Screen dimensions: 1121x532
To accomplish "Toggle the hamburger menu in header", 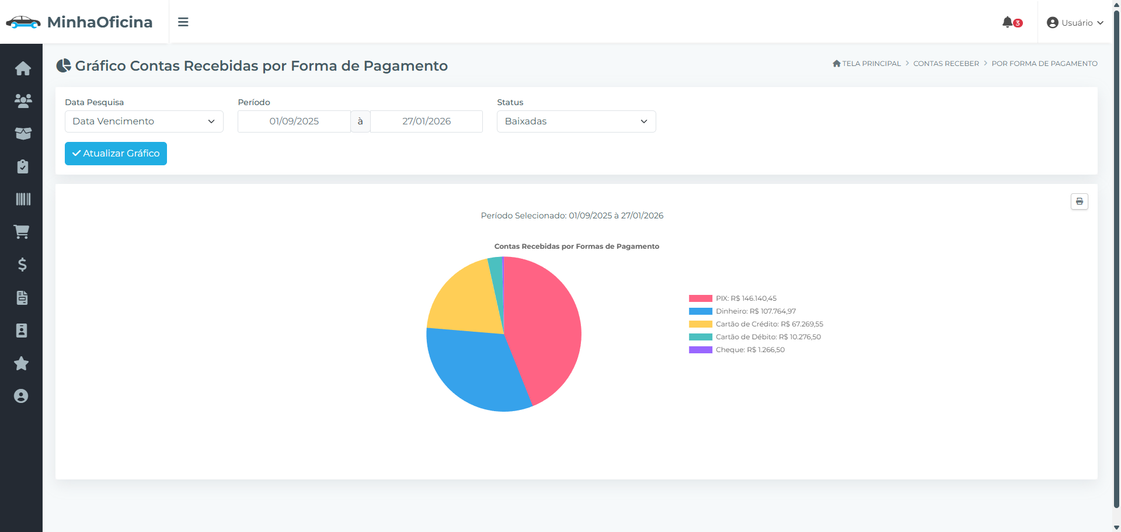I will click(183, 22).
